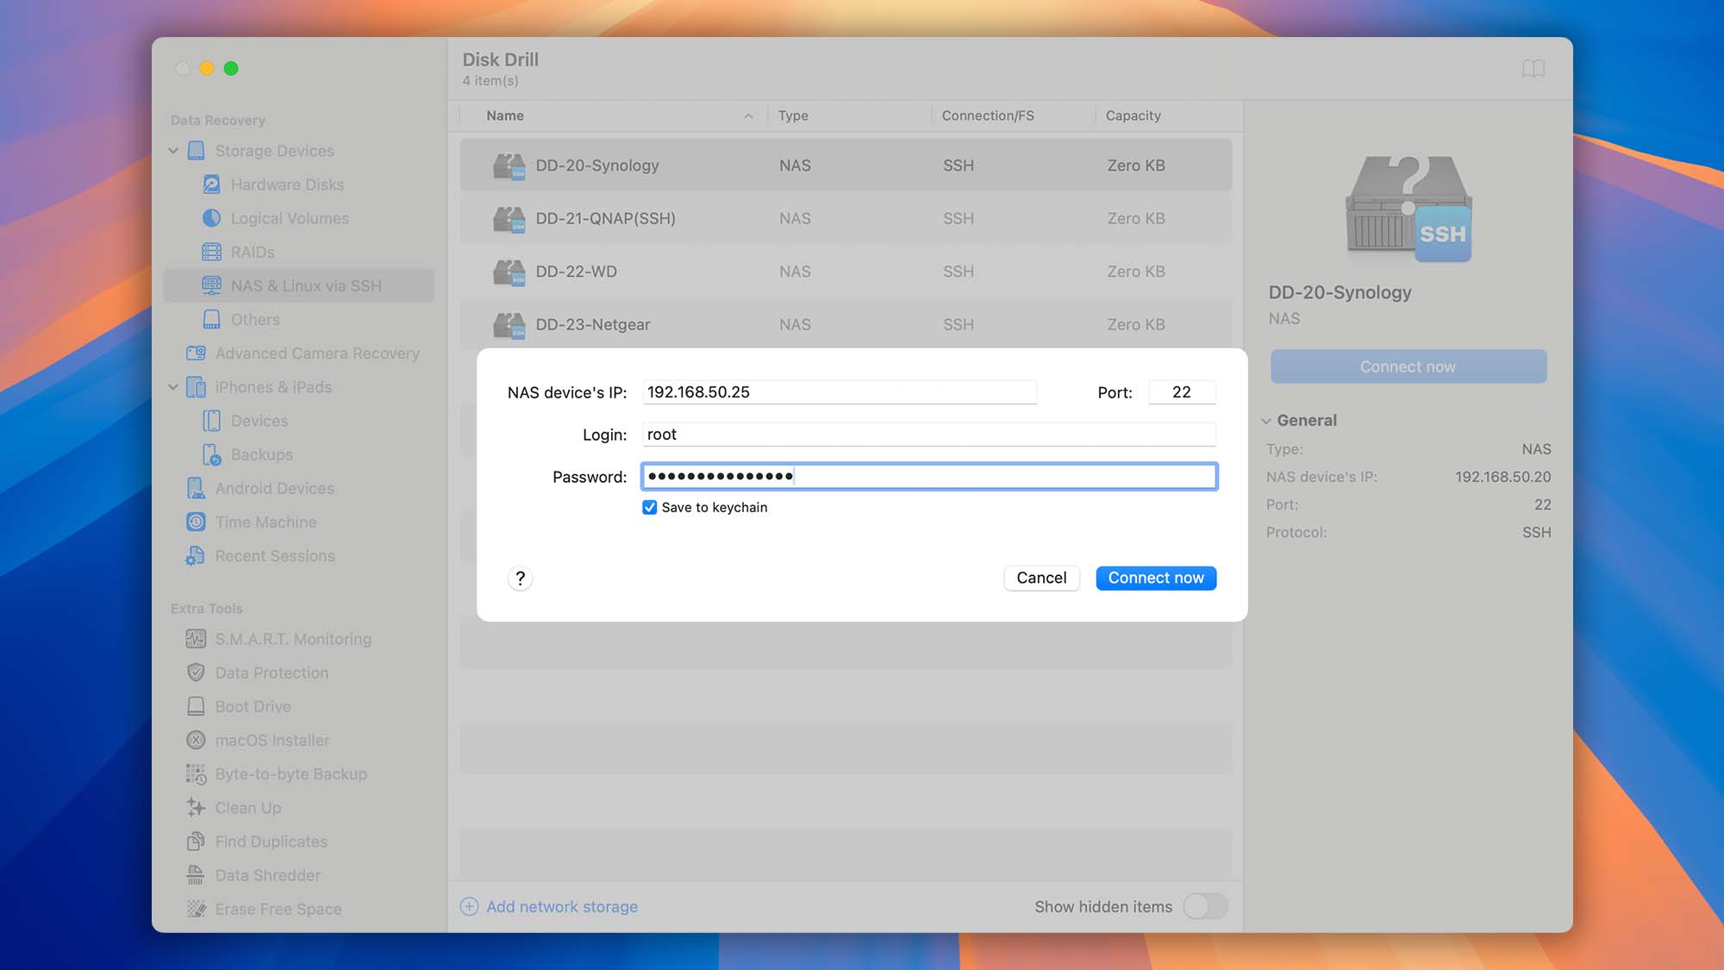Collapse the Storage Devices tree section
1724x970 pixels.
(173, 151)
